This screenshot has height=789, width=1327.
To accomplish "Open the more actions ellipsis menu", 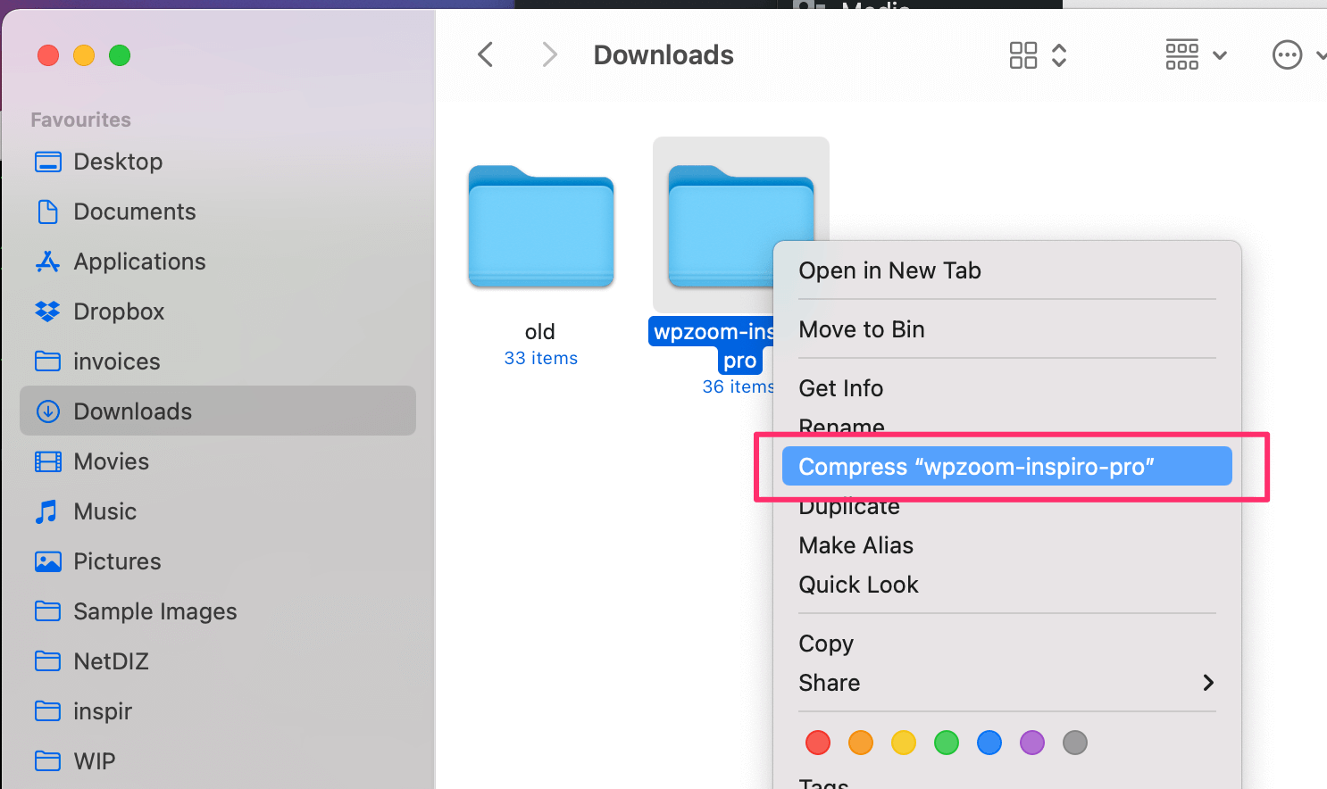I will (x=1287, y=55).
